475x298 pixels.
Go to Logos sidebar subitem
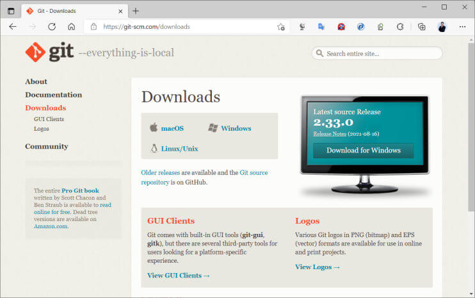(x=41, y=129)
